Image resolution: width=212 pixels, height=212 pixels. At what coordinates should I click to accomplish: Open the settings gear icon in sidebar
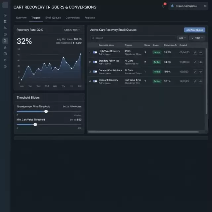point(5,67)
